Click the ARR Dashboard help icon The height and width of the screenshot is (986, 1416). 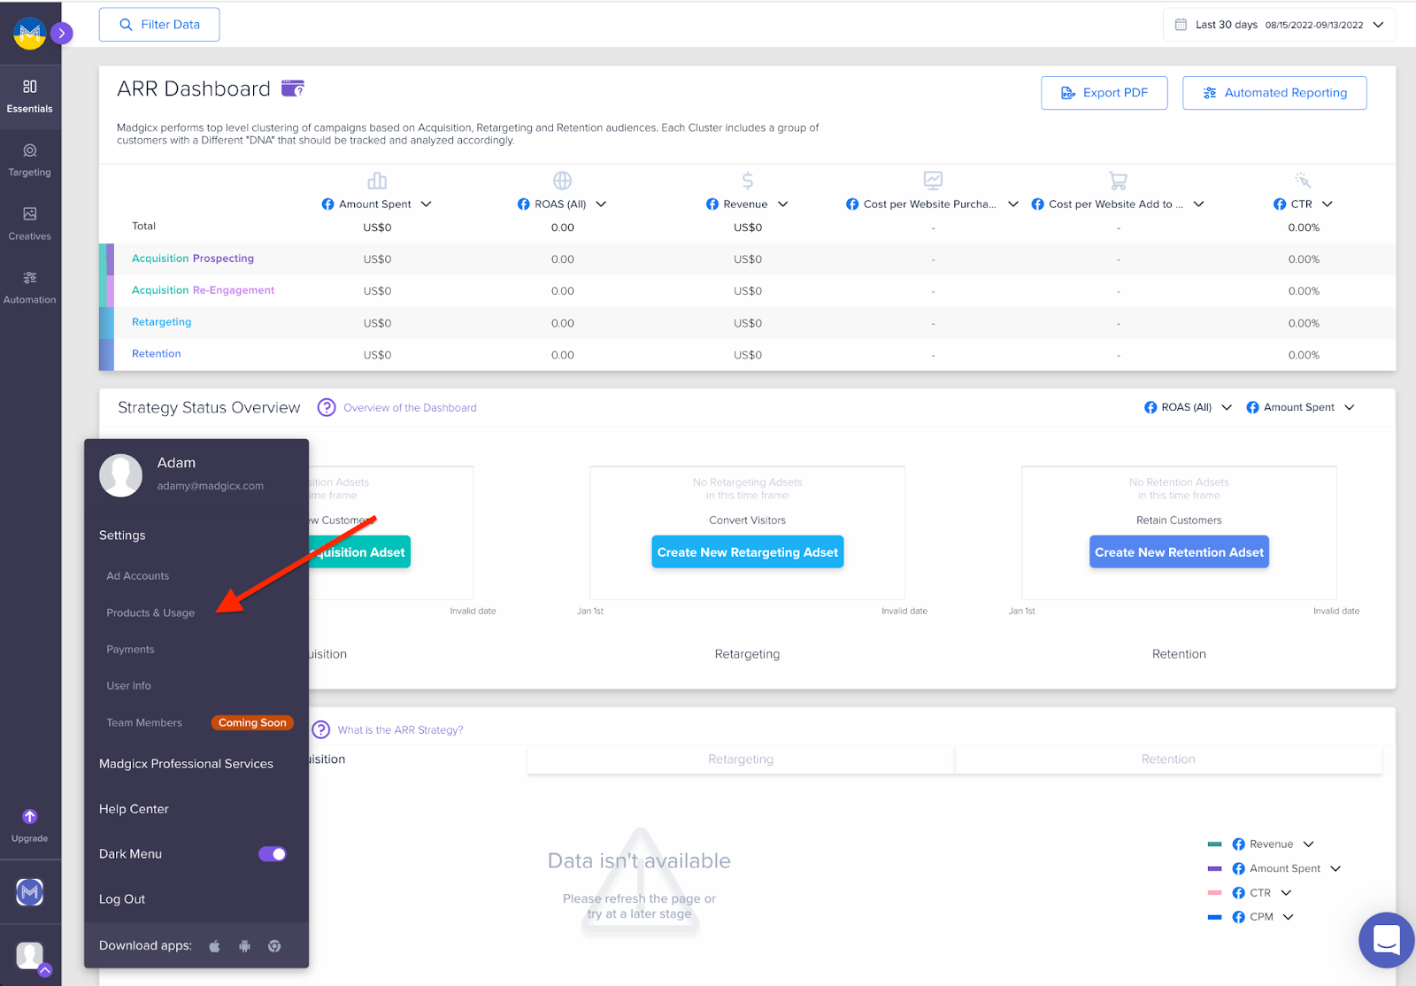pos(293,89)
